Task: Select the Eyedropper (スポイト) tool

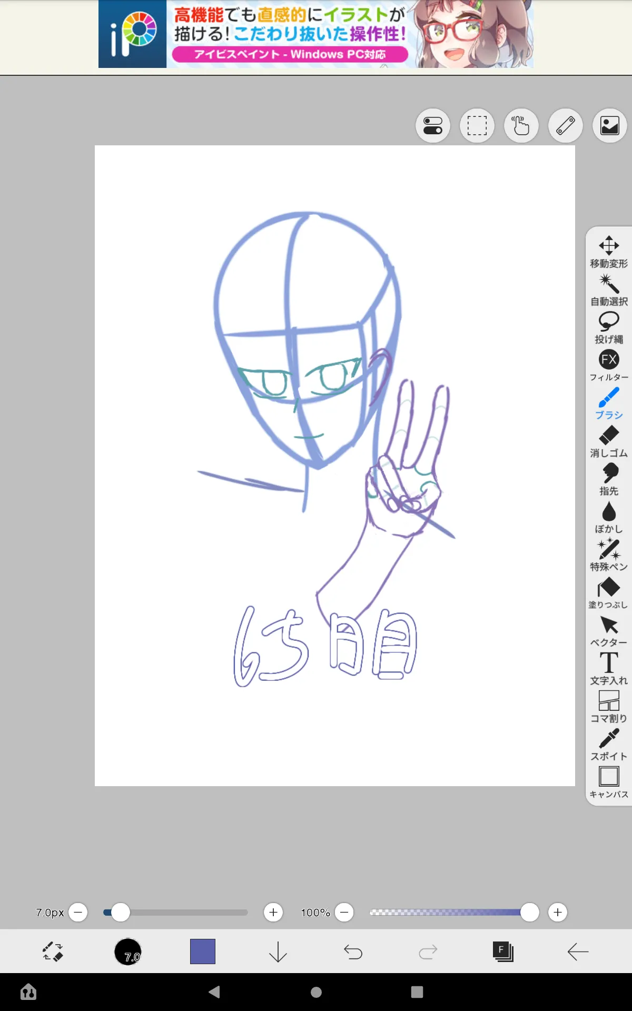Action: [609, 745]
